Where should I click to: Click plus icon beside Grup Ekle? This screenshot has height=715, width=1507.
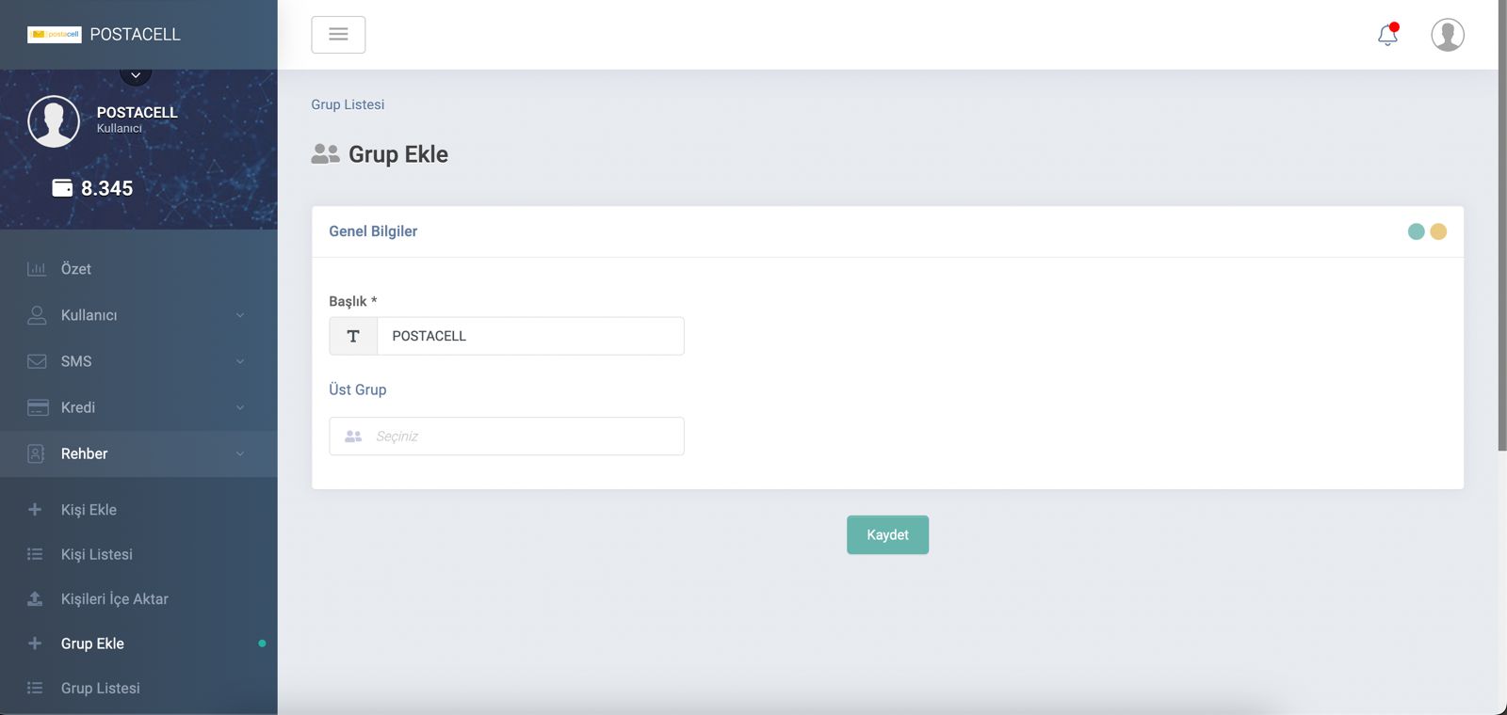click(x=35, y=643)
